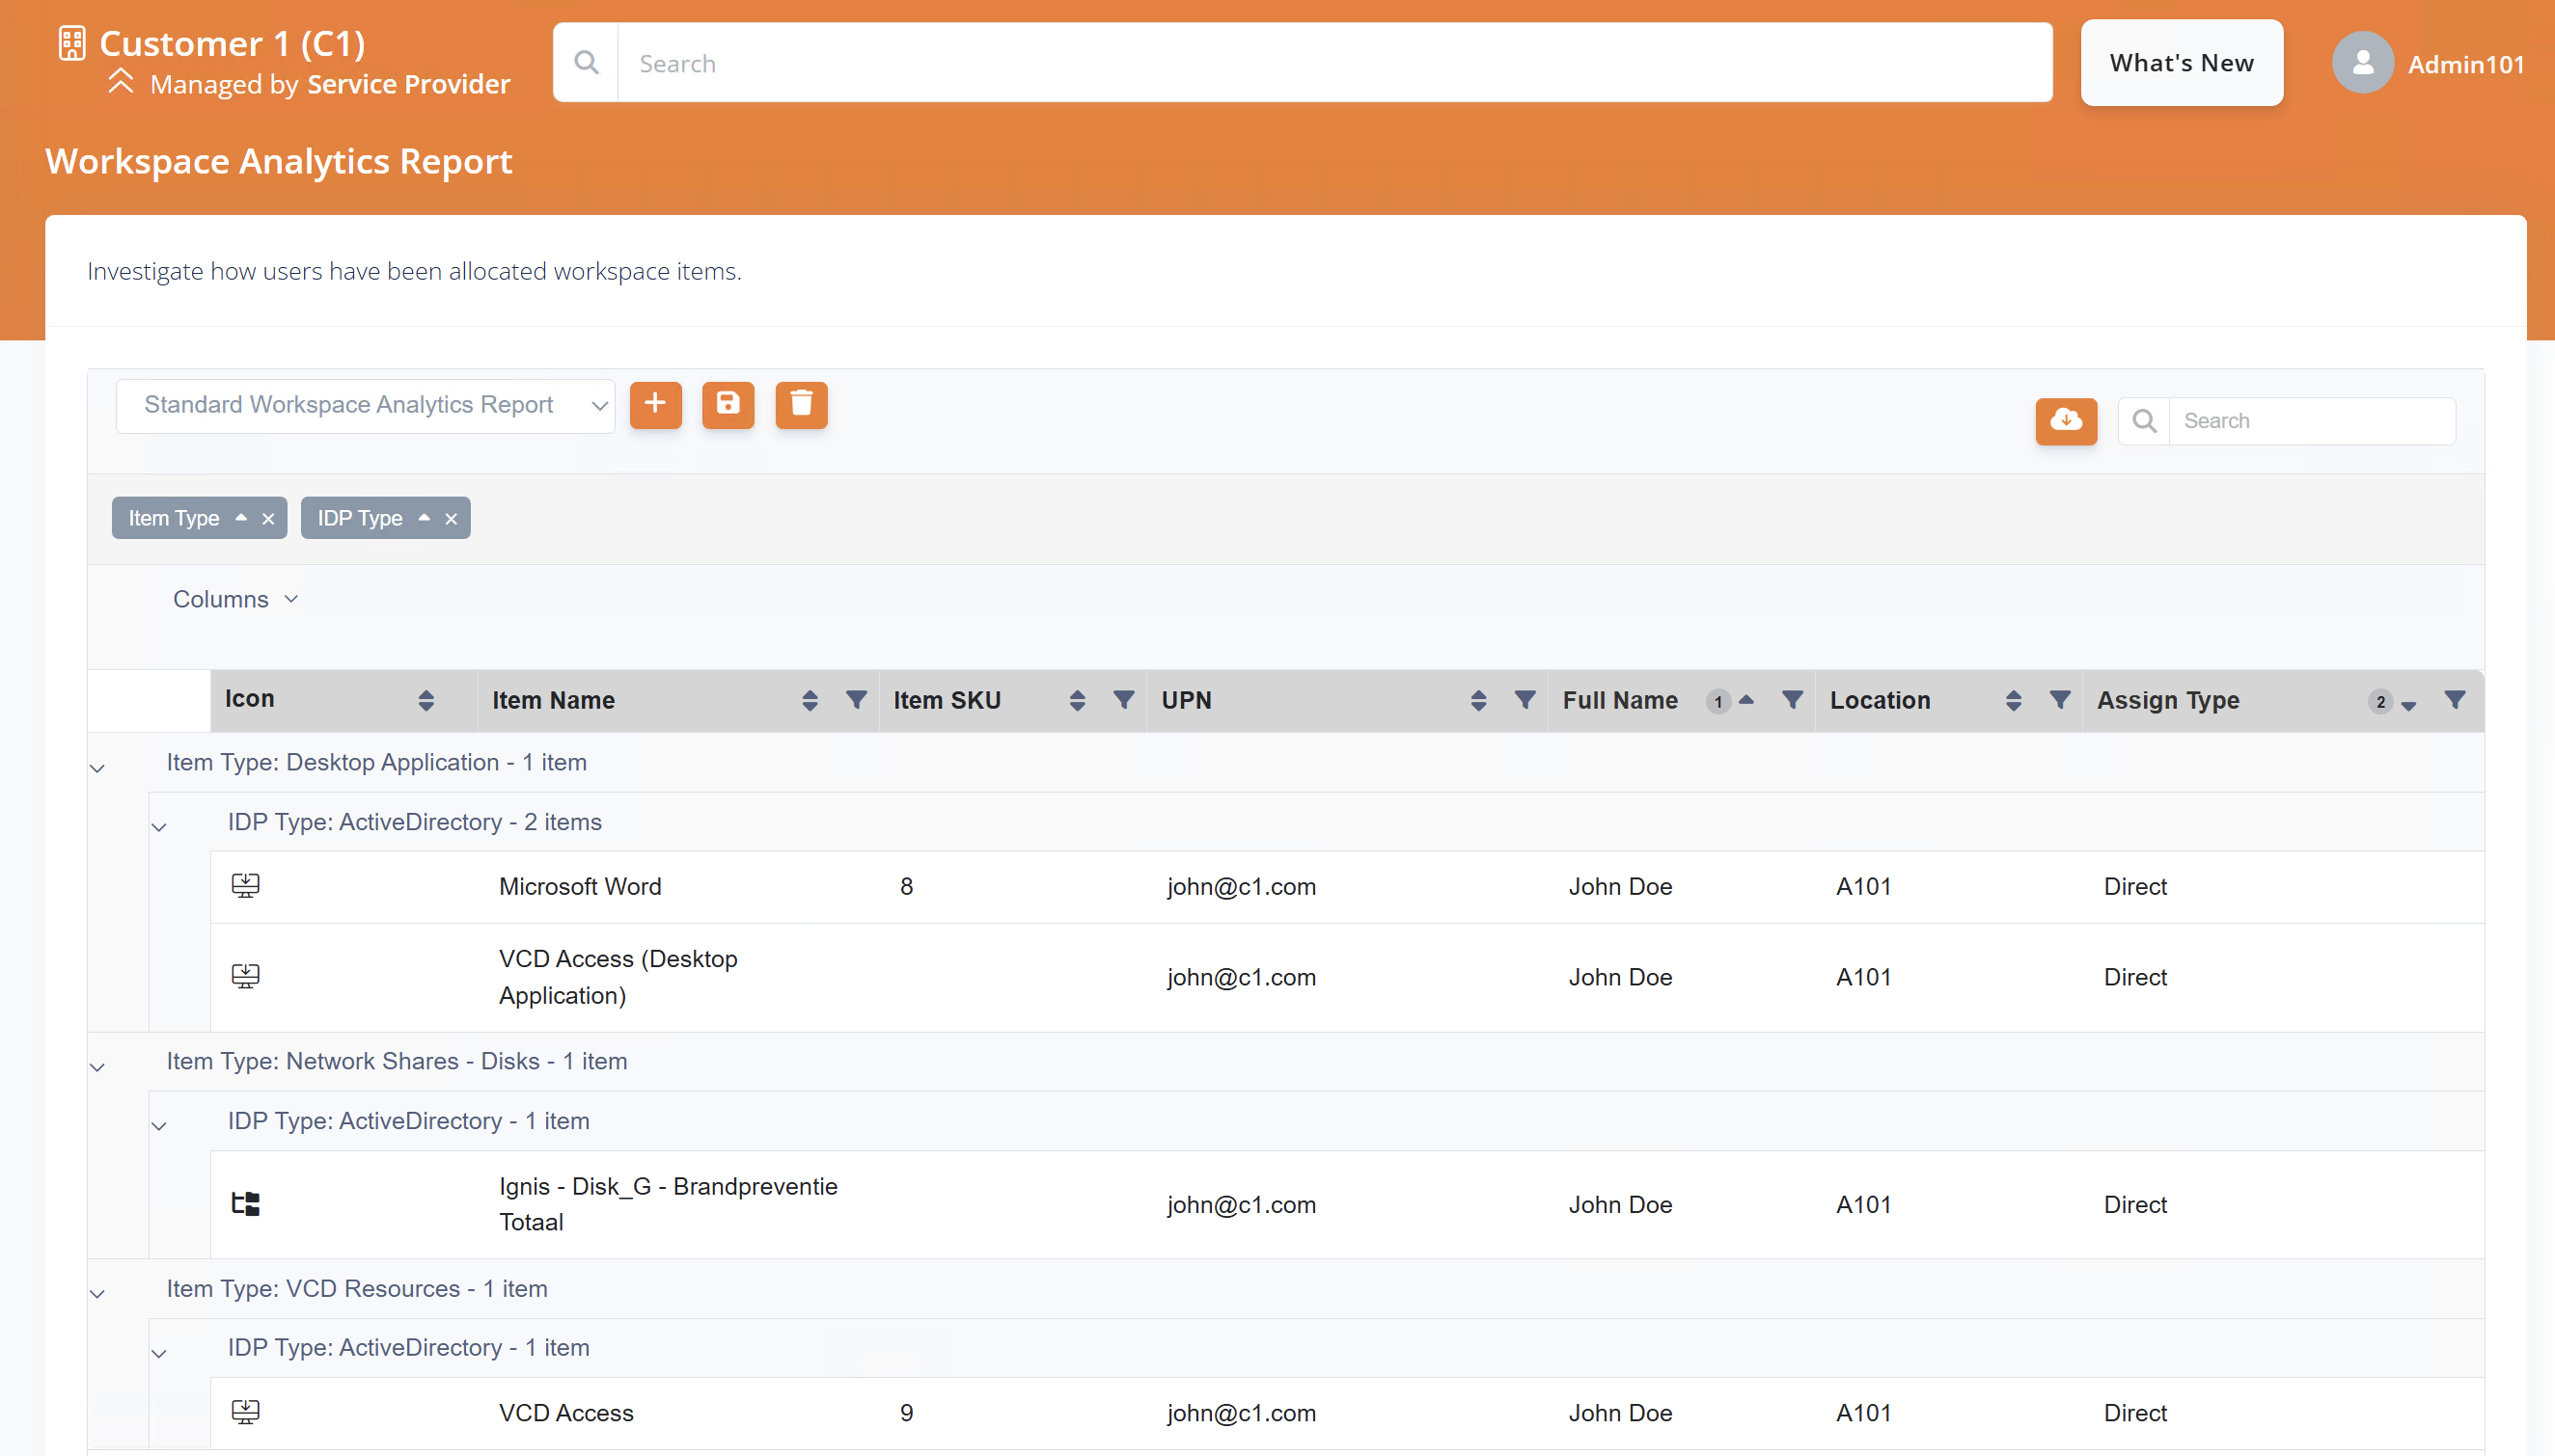
Task: Click the add new report plus button
Action: tap(655, 405)
